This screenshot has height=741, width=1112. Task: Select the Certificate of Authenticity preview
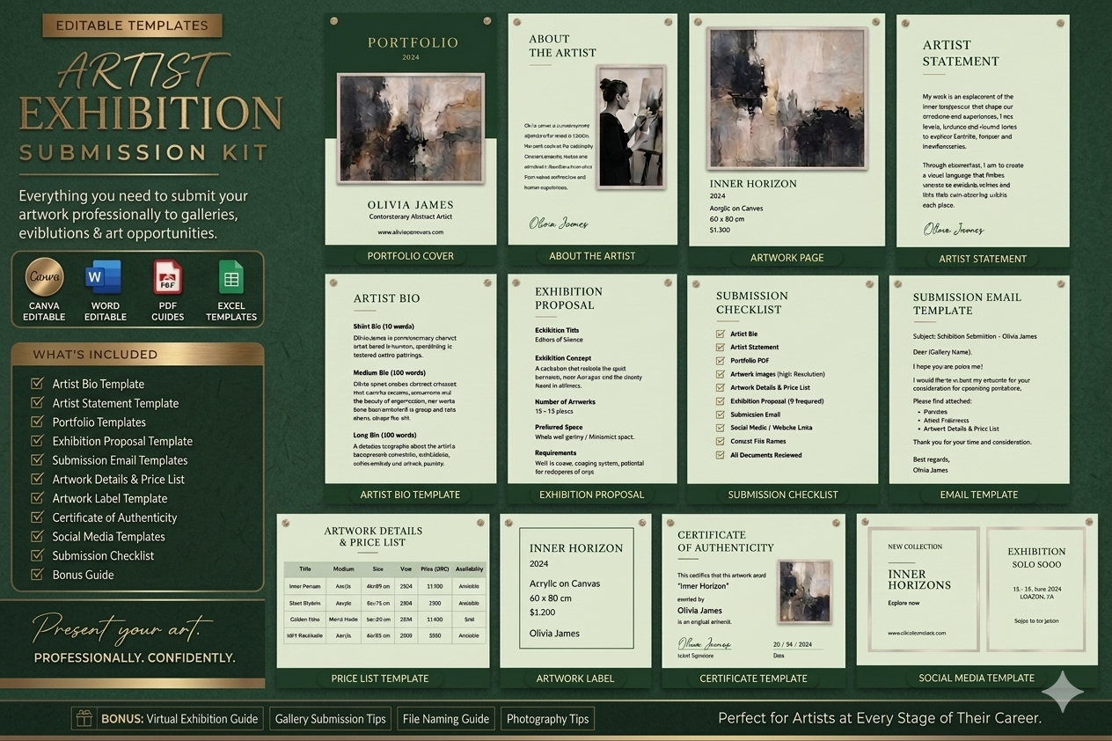(754, 590)
